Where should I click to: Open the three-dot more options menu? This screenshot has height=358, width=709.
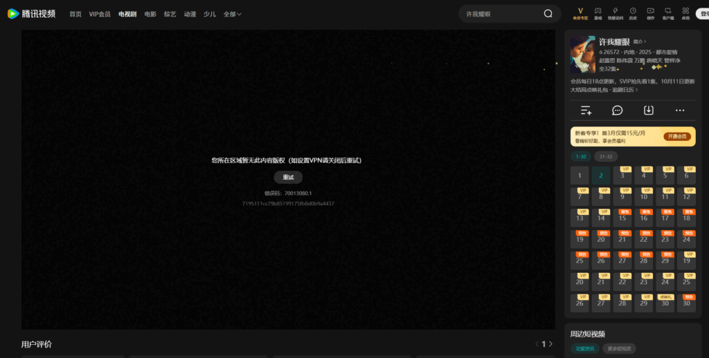680,111
